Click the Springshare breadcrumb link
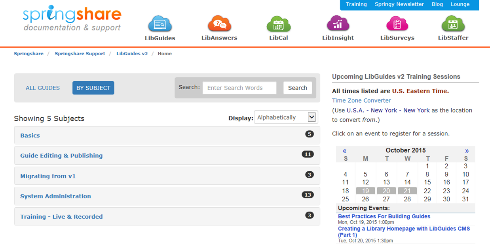Image resolution: width=490 pixels, height=244 pixels. click(28, 54)
